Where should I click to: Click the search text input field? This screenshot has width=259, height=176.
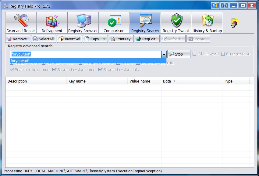point(85,54)
